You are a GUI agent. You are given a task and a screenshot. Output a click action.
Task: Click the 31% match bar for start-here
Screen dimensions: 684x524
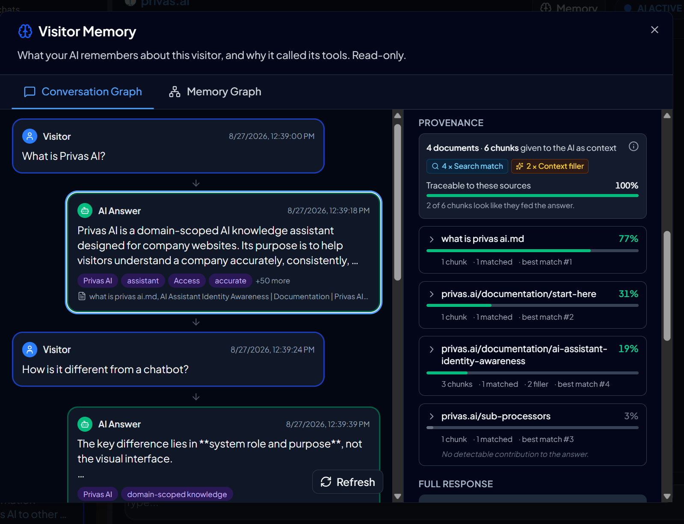click(533, 306)
